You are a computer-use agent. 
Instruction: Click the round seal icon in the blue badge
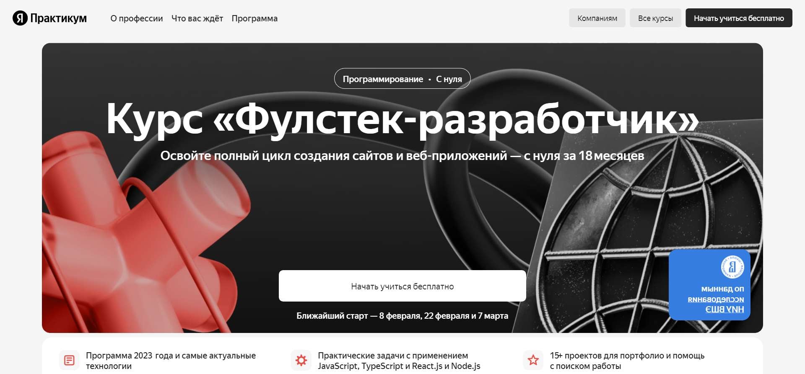coord(732,267)
